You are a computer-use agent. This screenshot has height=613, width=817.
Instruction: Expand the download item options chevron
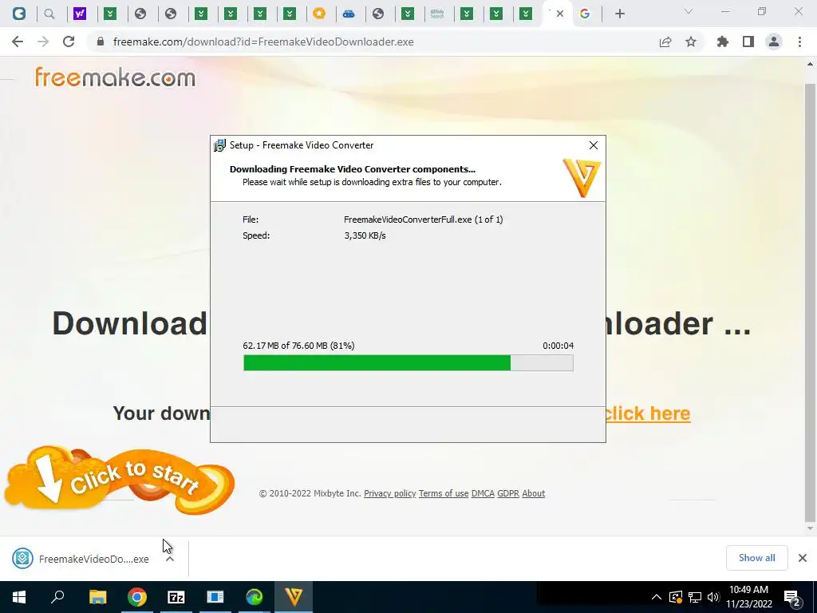(170, 559)
